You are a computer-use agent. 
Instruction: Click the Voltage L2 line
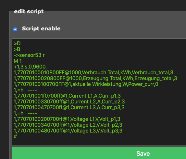68,125
